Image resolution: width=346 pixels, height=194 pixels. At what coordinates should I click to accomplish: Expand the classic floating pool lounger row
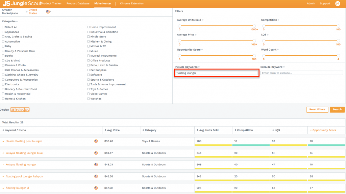coord(3,141)
